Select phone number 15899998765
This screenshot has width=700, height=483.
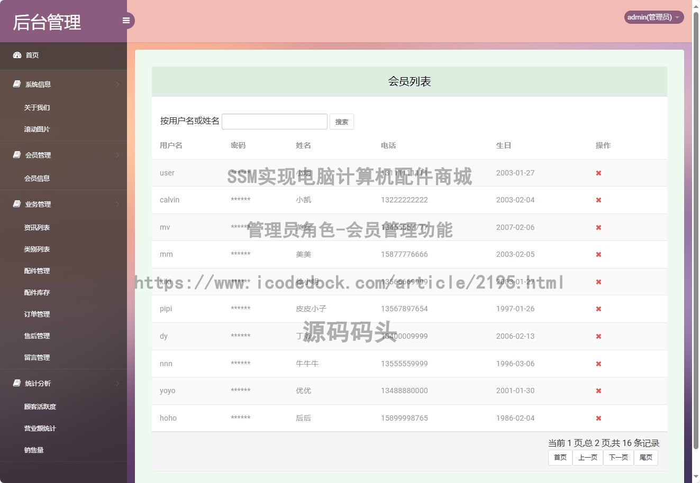click(x=404, y=418)
